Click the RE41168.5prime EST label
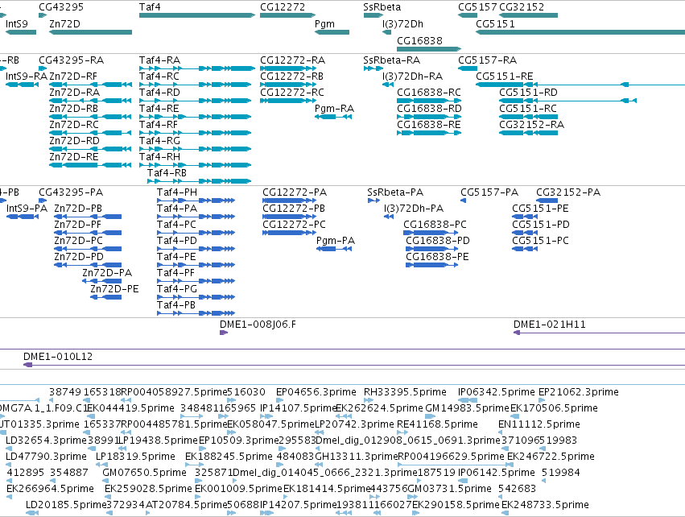 pyautogui.click(x=437, y=424)
